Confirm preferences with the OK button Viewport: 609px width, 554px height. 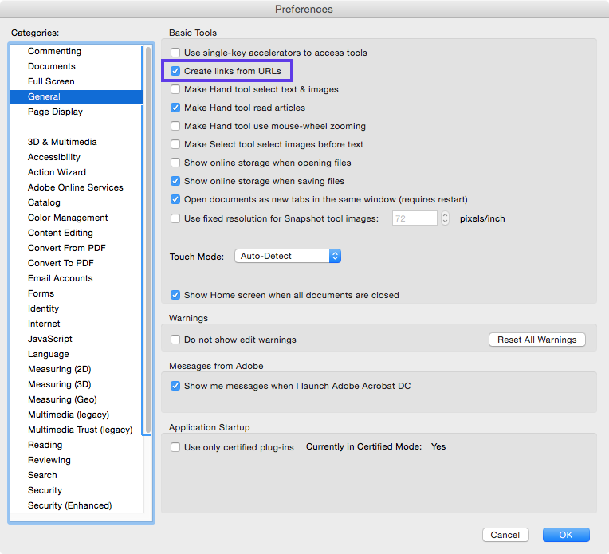click(566, 535)
